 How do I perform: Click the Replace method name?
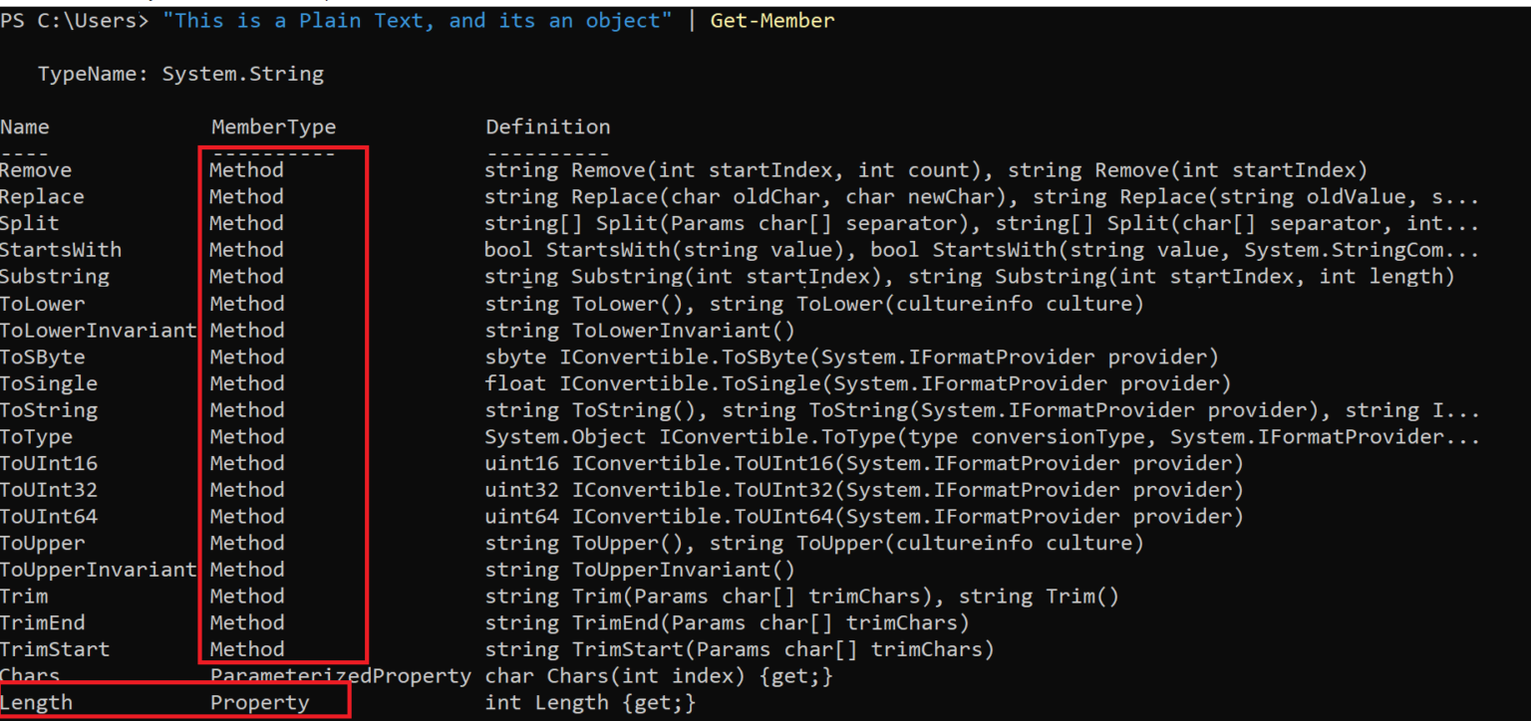point(43,197)
